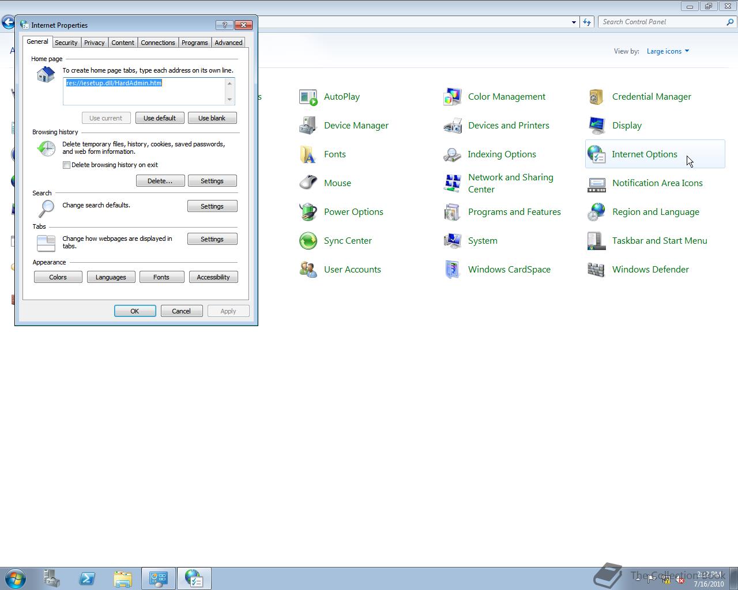Click the taskbar clock and date

click(709, 579)
